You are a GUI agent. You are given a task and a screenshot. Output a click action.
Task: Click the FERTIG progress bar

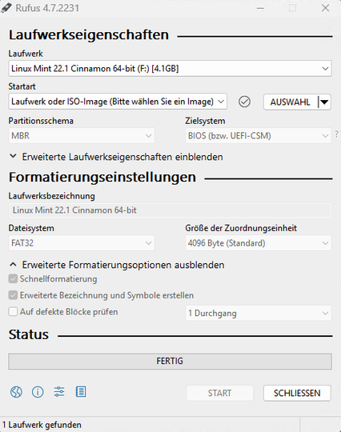tap(170, 361)
